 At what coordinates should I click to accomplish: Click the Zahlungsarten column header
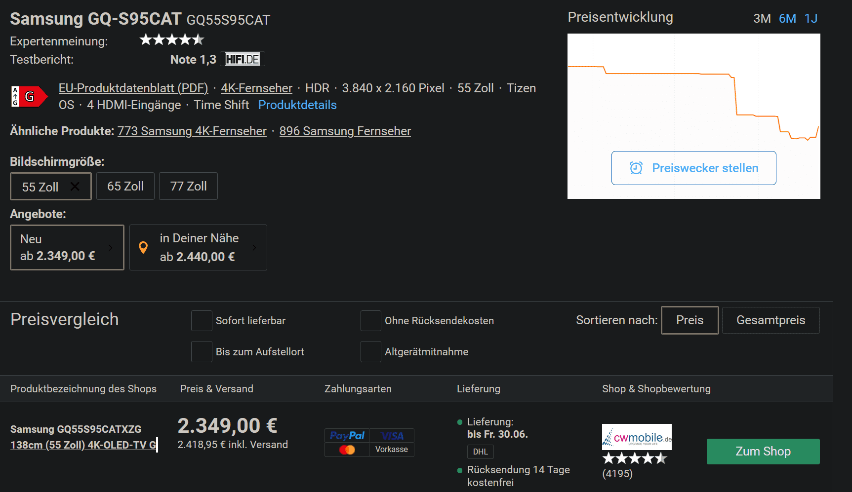tap(358, 389)
